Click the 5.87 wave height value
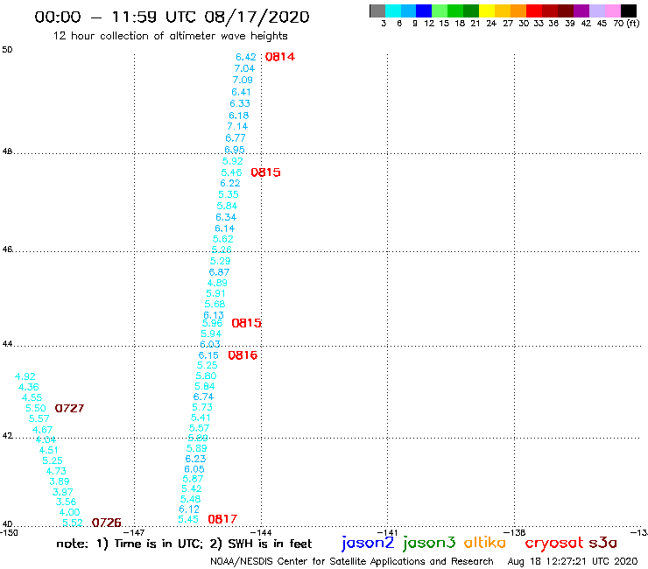The image size is (648, 569). click(193, 479)
